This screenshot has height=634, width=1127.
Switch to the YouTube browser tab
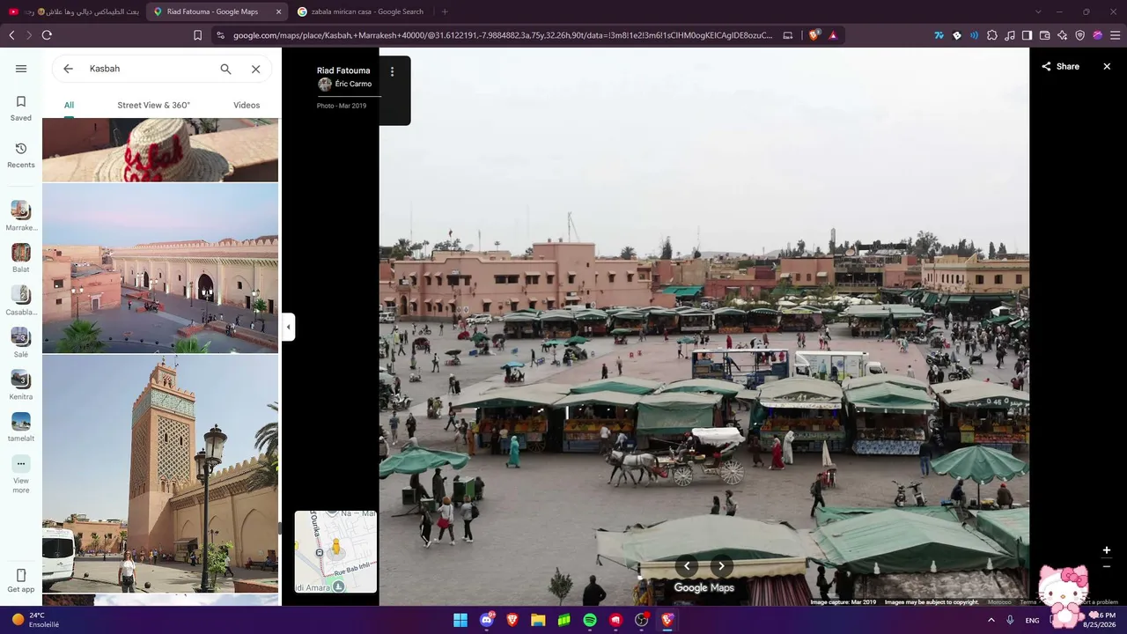click(73, 11)
